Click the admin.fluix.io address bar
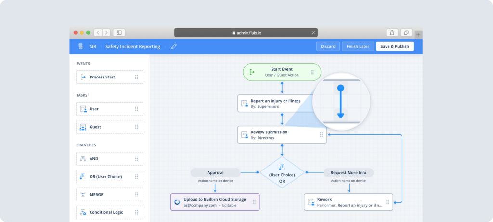This screenshot has height=222, width=493. [246, 33]
